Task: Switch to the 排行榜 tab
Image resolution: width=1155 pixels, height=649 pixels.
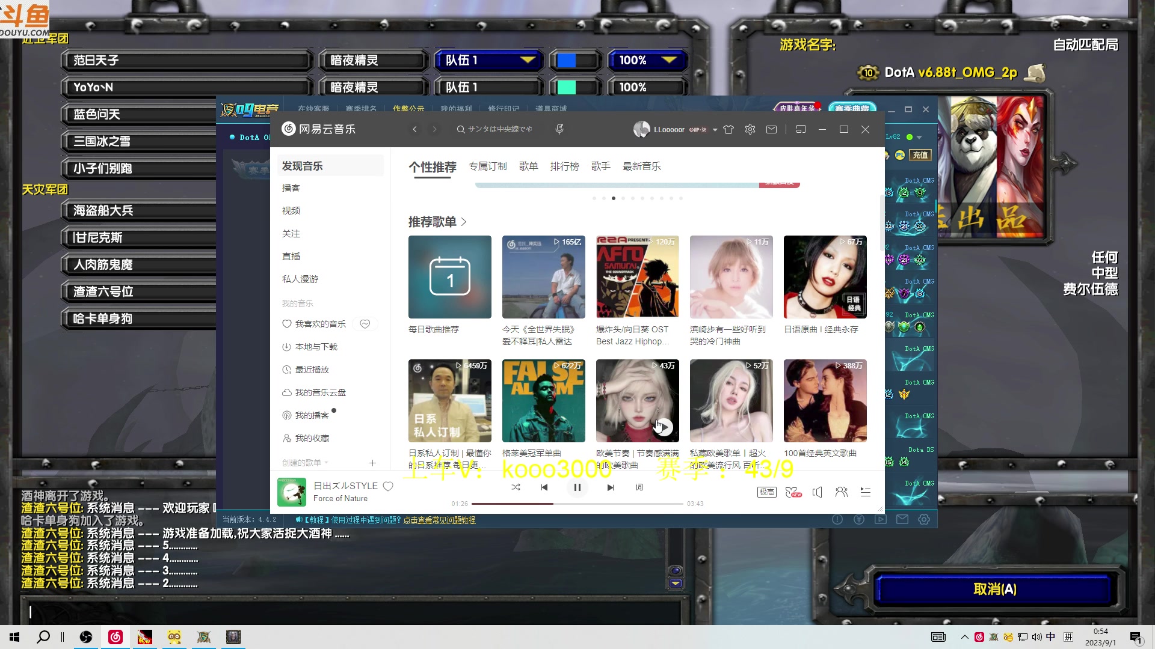Action: pos(564,166)
